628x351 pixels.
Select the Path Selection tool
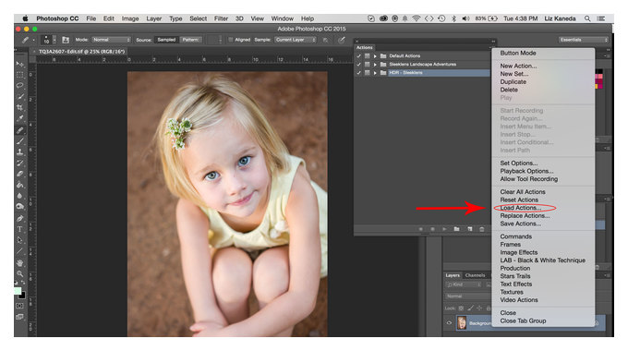point(19,240)
